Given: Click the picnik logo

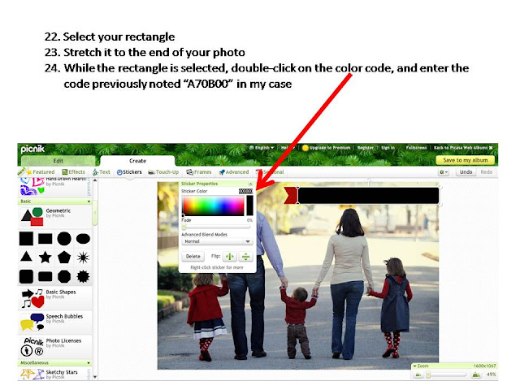Looking at the screenshot, I should coord(32,149).
